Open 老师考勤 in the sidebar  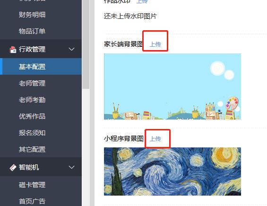point(32,100)
